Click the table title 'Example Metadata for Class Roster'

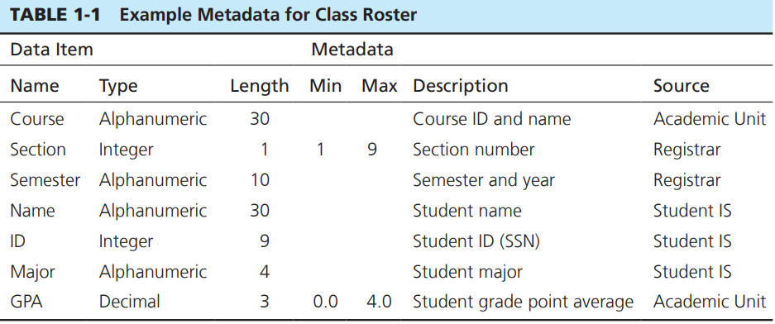[x=268, y=15]
